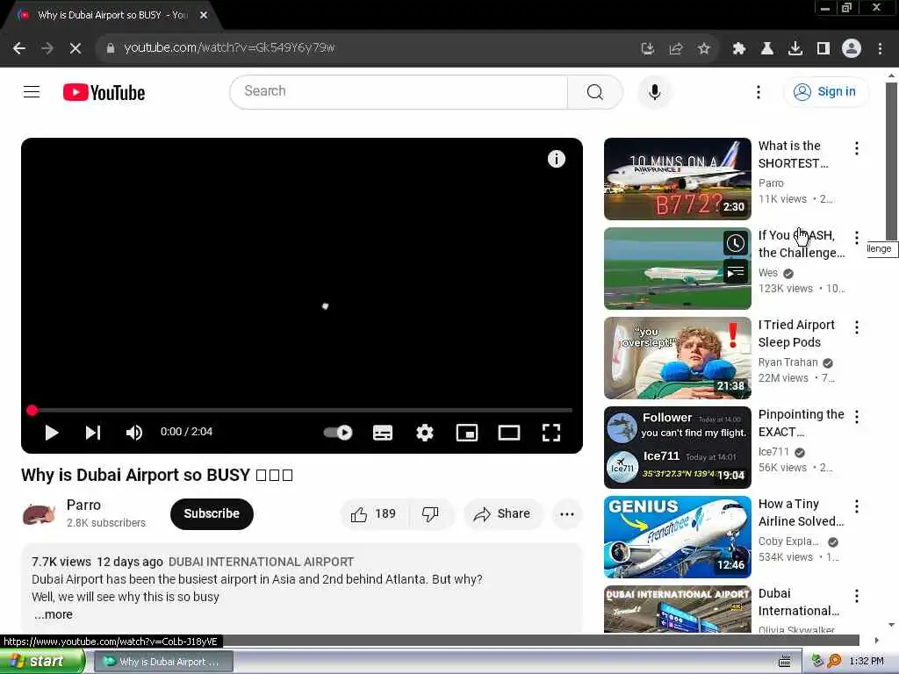This screenshot has width=899, height=674.
Task: Dislike this video
Action: [430, 514]
